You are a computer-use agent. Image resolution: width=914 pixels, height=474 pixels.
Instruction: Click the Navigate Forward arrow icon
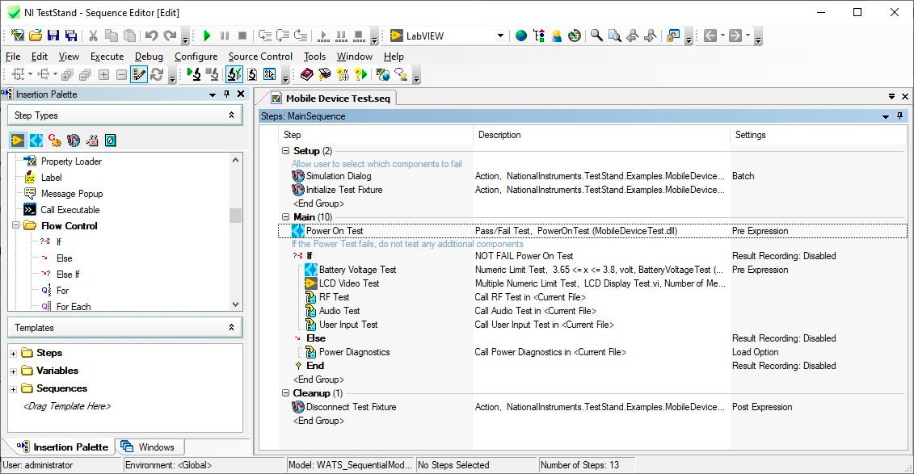coord(735,36)
